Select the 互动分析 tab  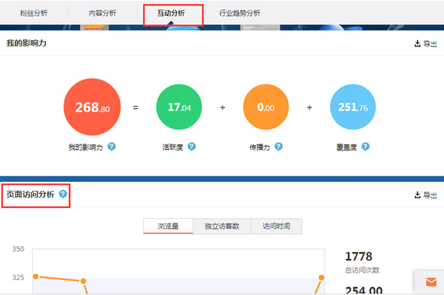coord(171,13)
